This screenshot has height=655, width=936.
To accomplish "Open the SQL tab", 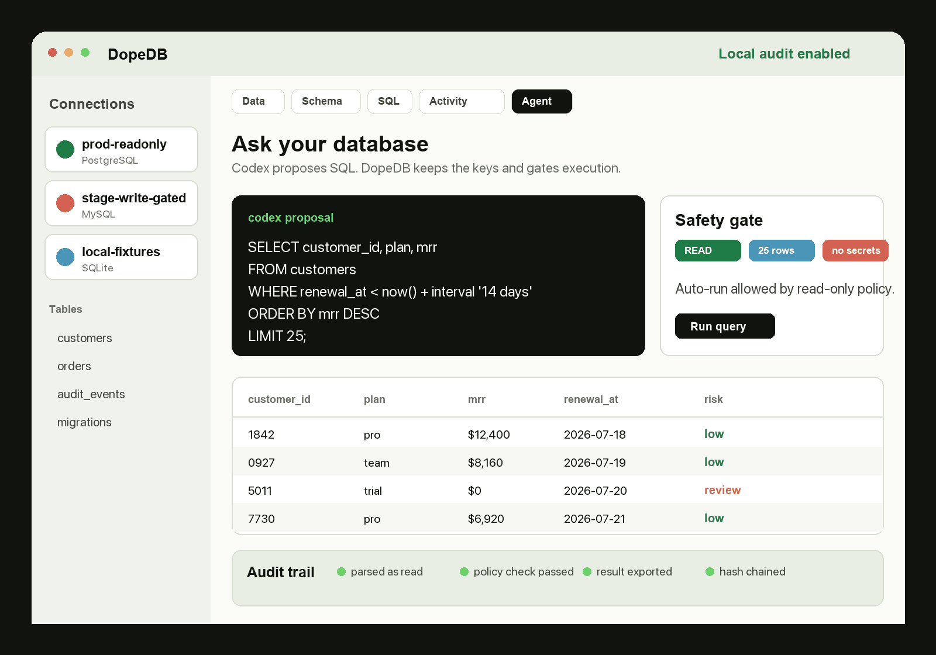I will 390,101.
